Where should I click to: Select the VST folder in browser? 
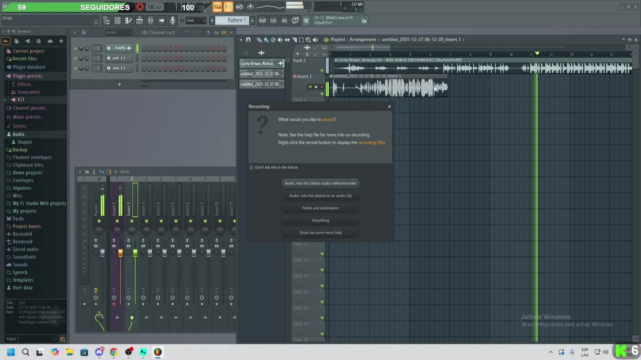click(x=21, y=99)
